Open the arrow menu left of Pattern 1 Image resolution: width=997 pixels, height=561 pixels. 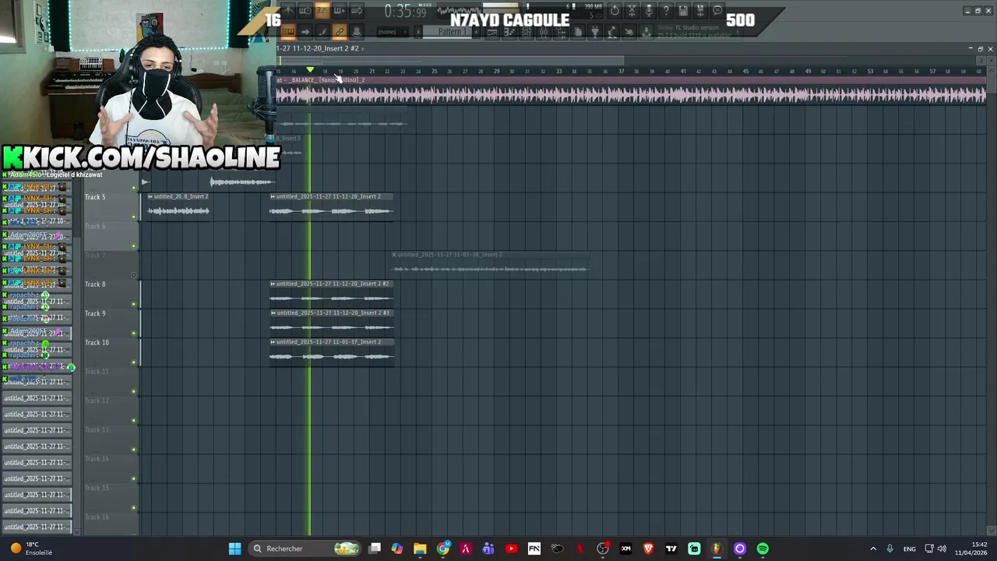[x=418, y=32]
